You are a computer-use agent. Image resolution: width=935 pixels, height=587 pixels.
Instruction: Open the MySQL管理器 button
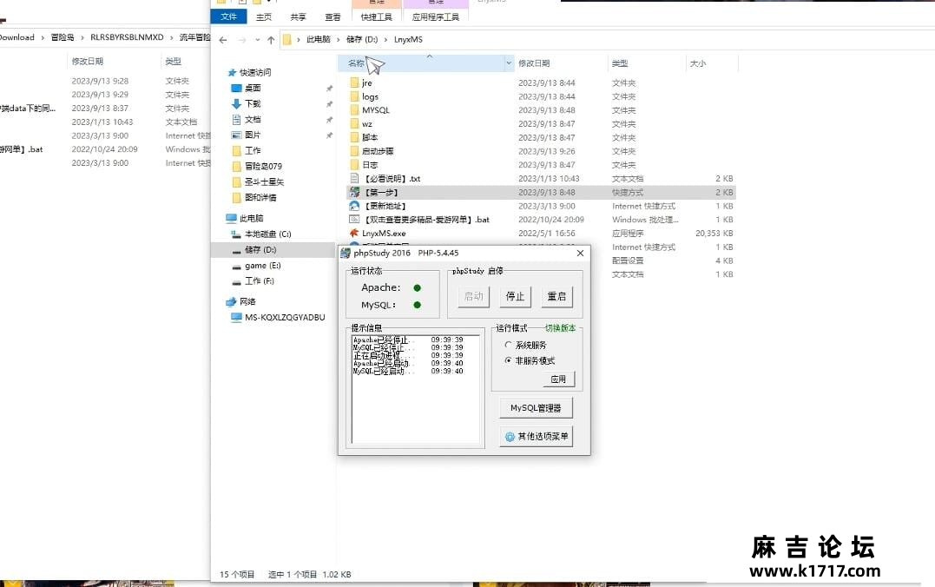coord(536,408)
